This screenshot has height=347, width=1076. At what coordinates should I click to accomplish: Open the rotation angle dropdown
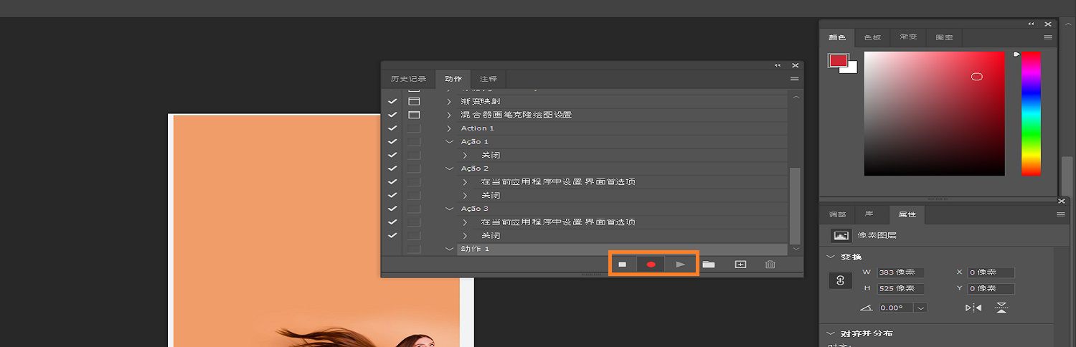tap(920, 308)
